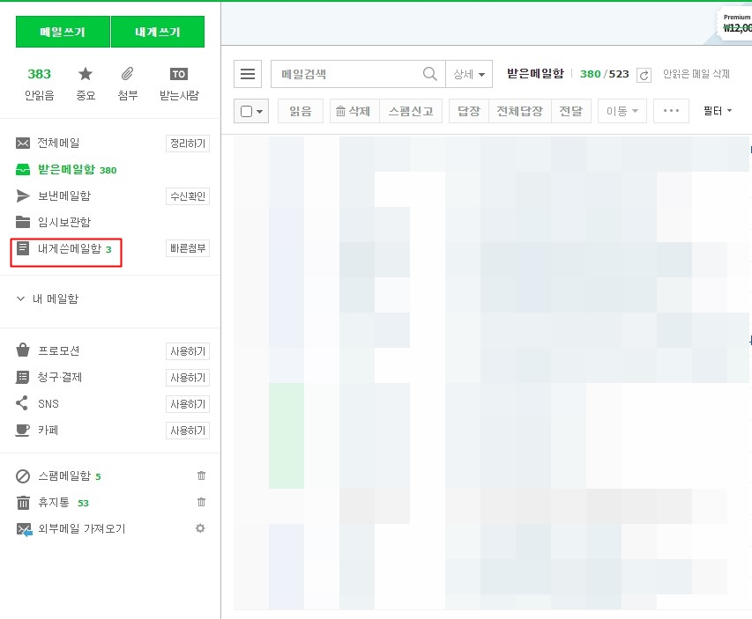Open the 상세 search dropdown

point(468,74)
